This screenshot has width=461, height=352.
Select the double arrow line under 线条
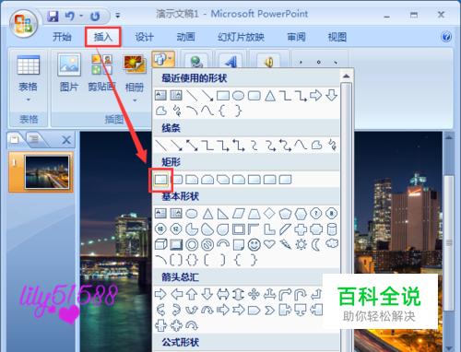pyautogui.click(x=192, y=145)
